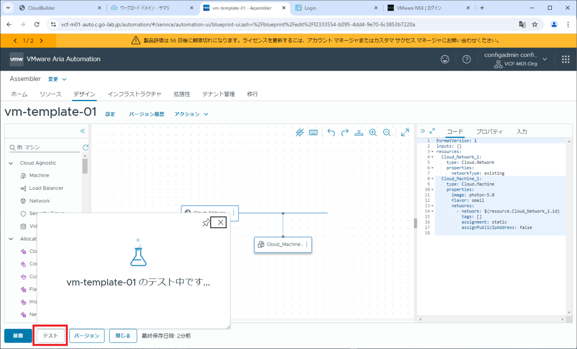Open the services grid switcher
Image resolution: width=577 pixels, height=349 pixels.
(565, 59)
